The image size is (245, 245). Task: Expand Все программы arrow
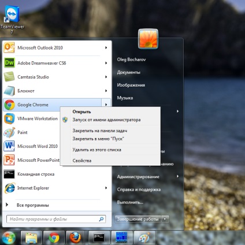pyautogui.click(x=7, y=205)
